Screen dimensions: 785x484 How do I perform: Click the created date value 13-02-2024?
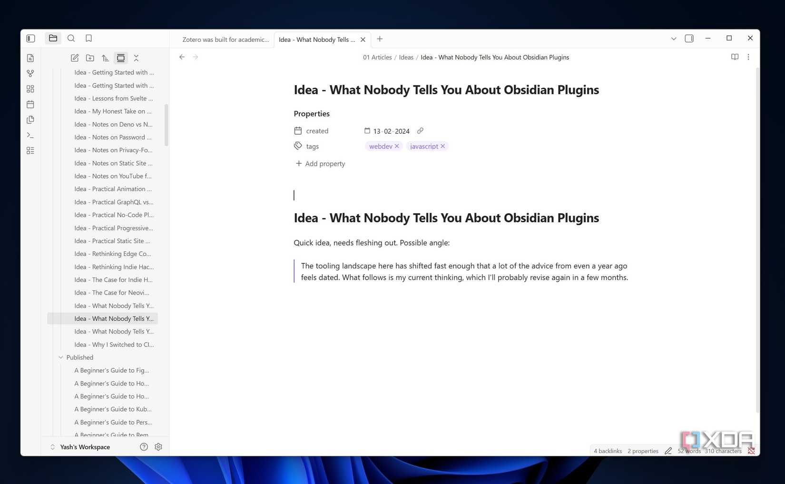(x=391, y=131)
